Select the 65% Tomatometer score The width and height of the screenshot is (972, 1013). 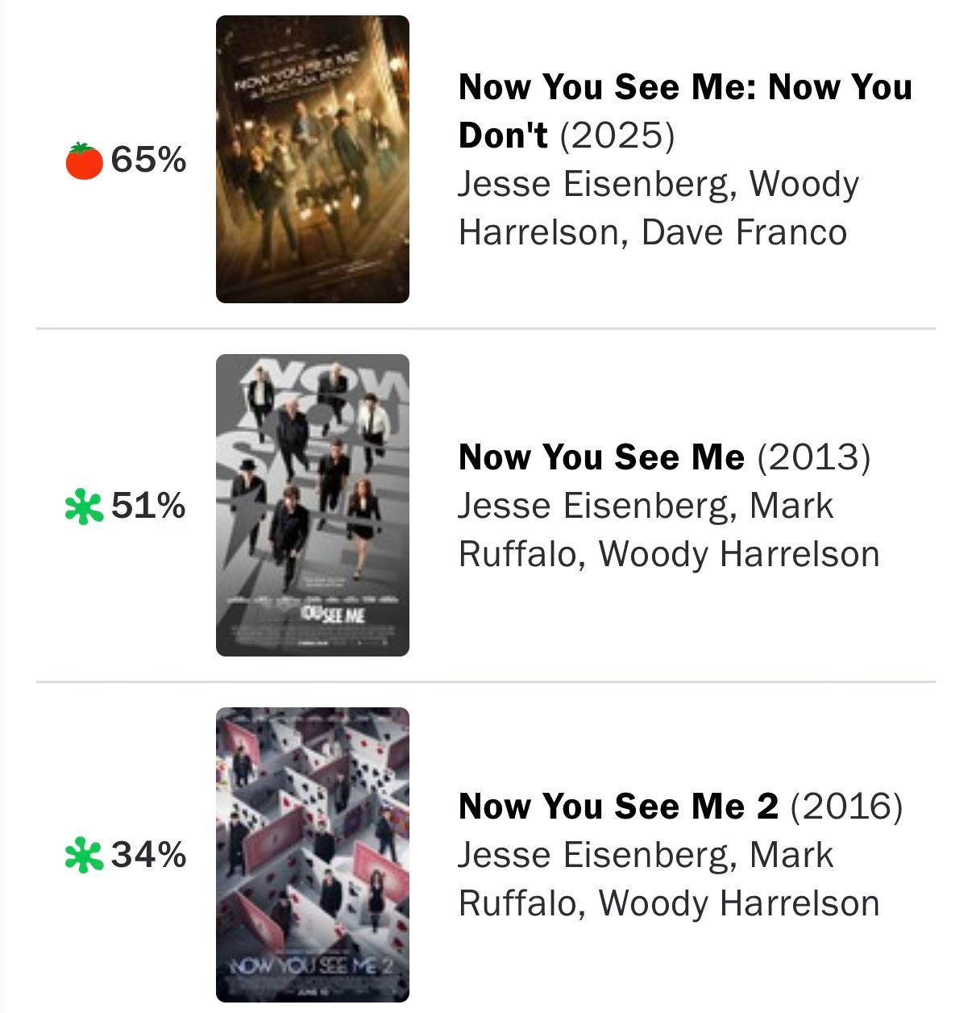pos(148,160)
